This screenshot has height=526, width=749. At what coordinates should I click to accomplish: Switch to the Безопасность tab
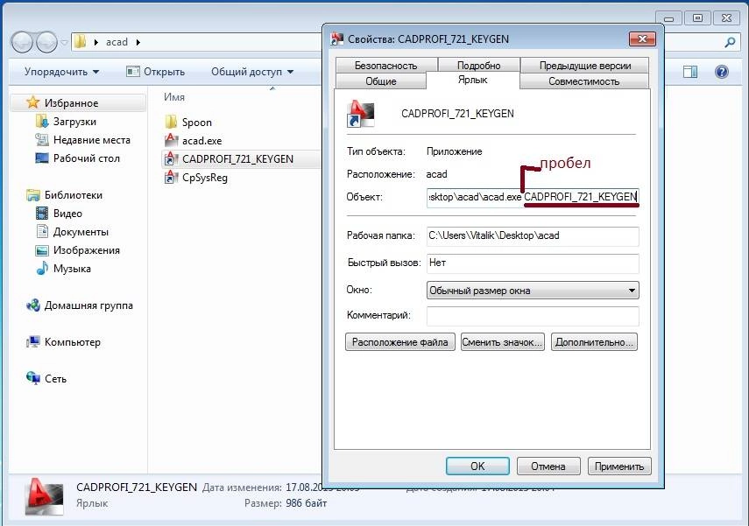tap(386, 66)
